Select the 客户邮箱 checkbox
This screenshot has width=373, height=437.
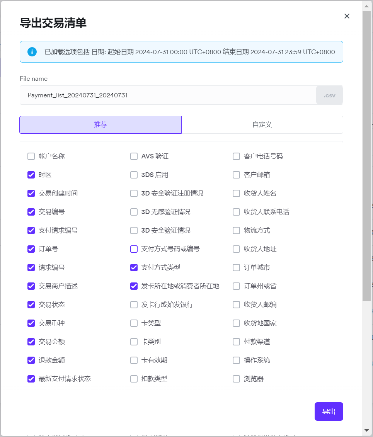[x=237, y=175]
